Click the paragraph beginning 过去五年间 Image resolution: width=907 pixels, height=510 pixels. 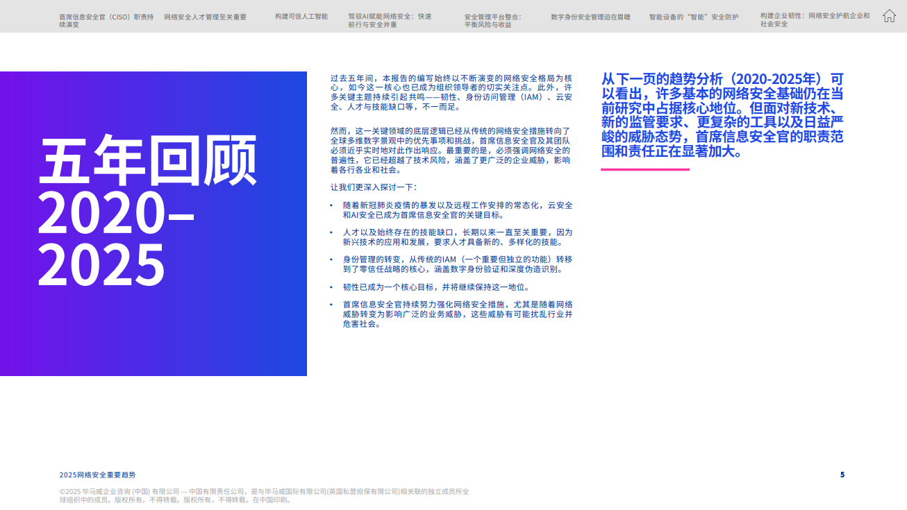451,87
